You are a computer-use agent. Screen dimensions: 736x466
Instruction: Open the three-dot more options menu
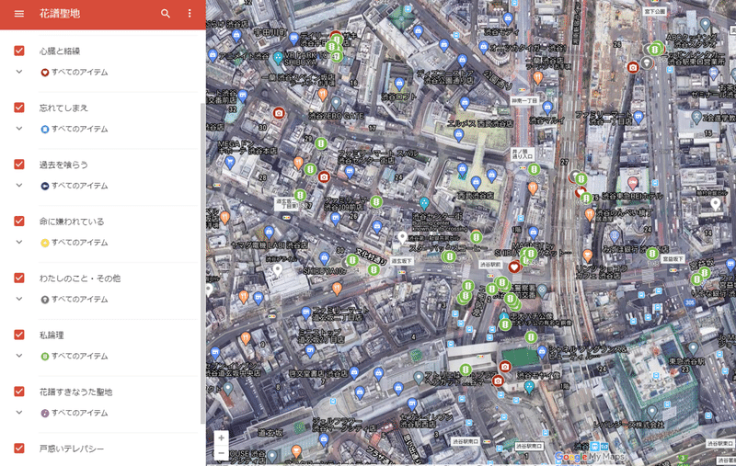click(x=190, y=14)
